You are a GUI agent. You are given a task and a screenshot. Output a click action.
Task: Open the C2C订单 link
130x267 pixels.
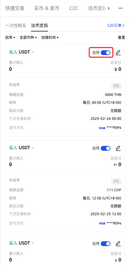(x=116, y=25)
